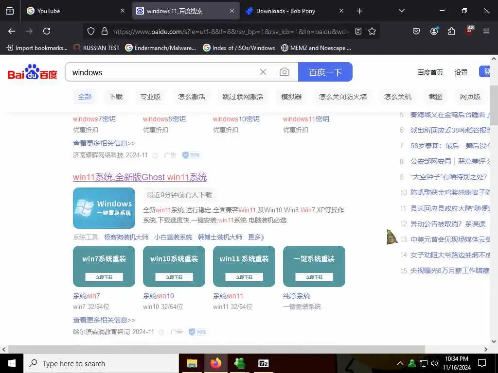Viewport: 498px width, 373px height.
Task: Open Index of /ISOs/Windows bookmark
Action: [x=239, y=48]
